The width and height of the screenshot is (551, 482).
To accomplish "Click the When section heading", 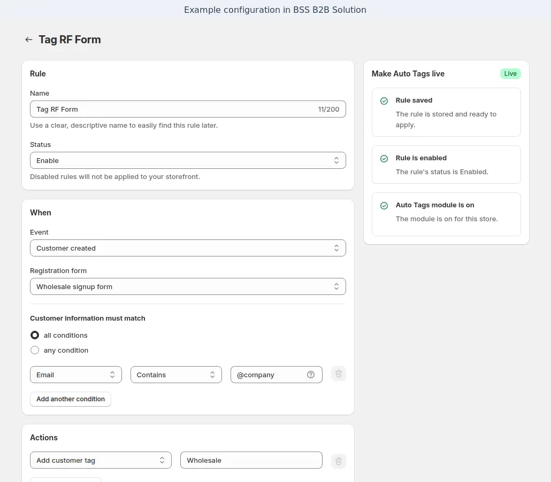I will pos(41,213).
